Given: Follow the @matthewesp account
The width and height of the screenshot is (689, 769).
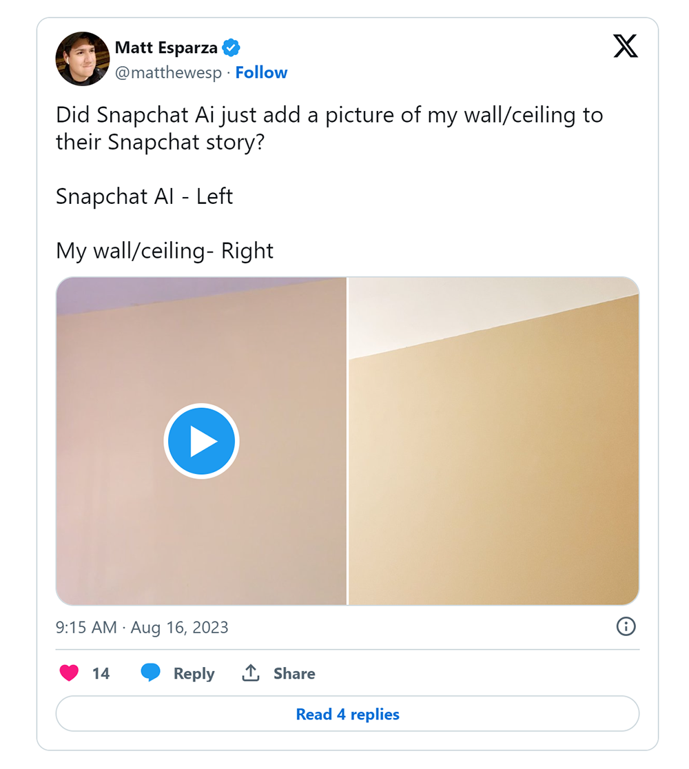Looking at the screenshot, I should [261, 72].
